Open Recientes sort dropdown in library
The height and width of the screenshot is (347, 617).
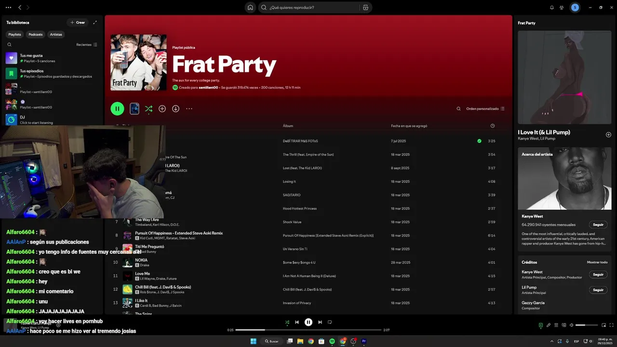pos(87,44)
